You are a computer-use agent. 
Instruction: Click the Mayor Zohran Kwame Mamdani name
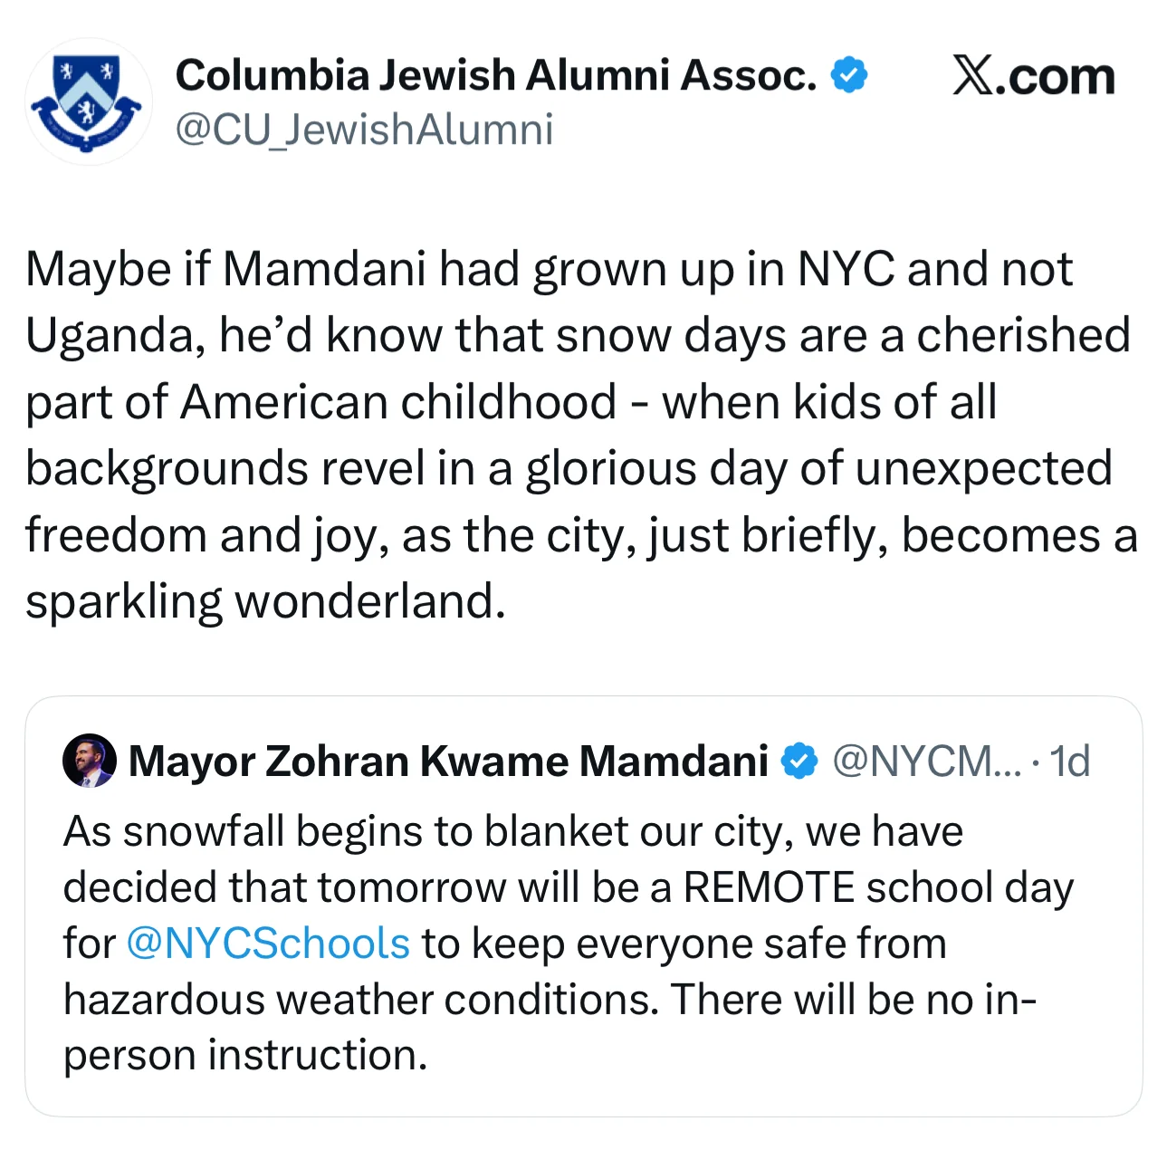448,761
